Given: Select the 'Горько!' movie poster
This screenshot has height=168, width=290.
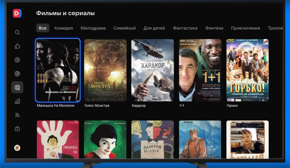Looking at the screenshot, I should (247, 70).
